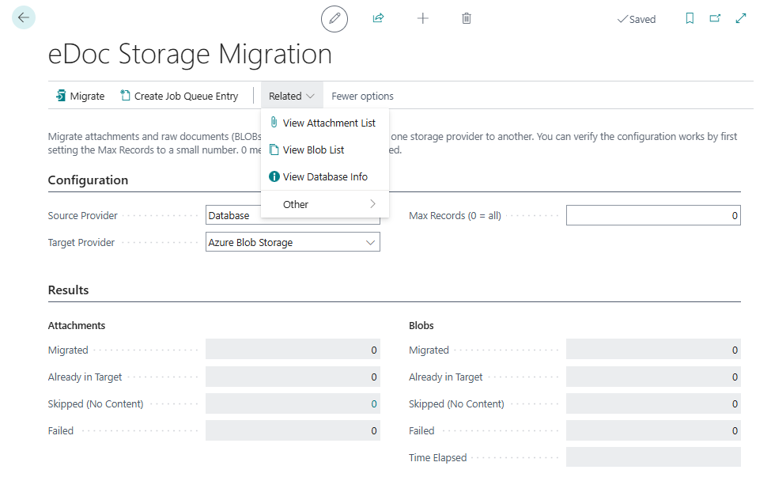The image size is (771, 481).
Task: Create new record with plus icon
Action: 422,18
